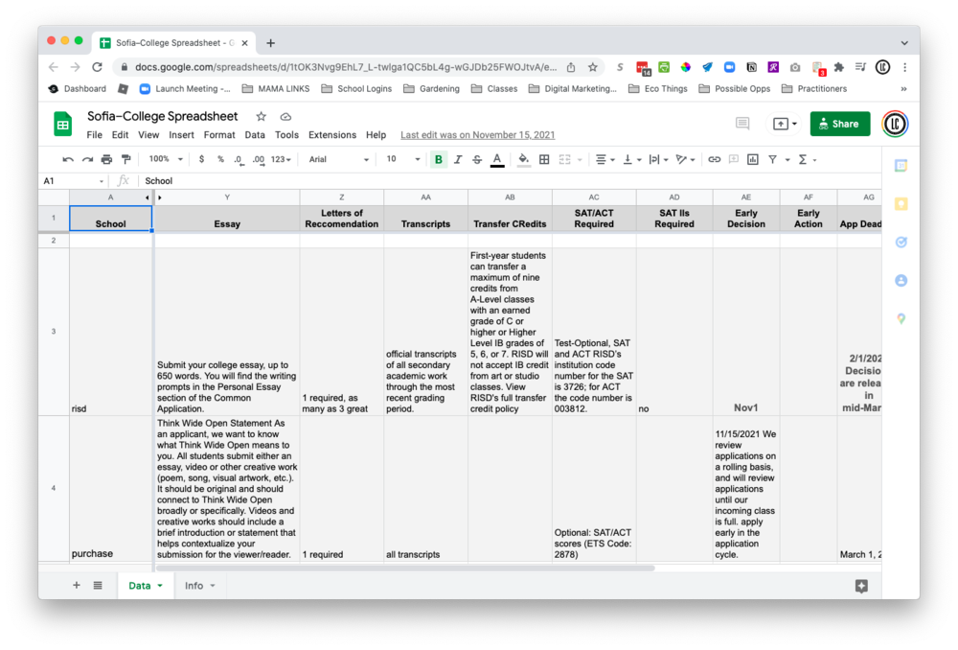The image size is (958, 650).
Task: Open the Functions sigma dropdown
Action: [807, 159]
